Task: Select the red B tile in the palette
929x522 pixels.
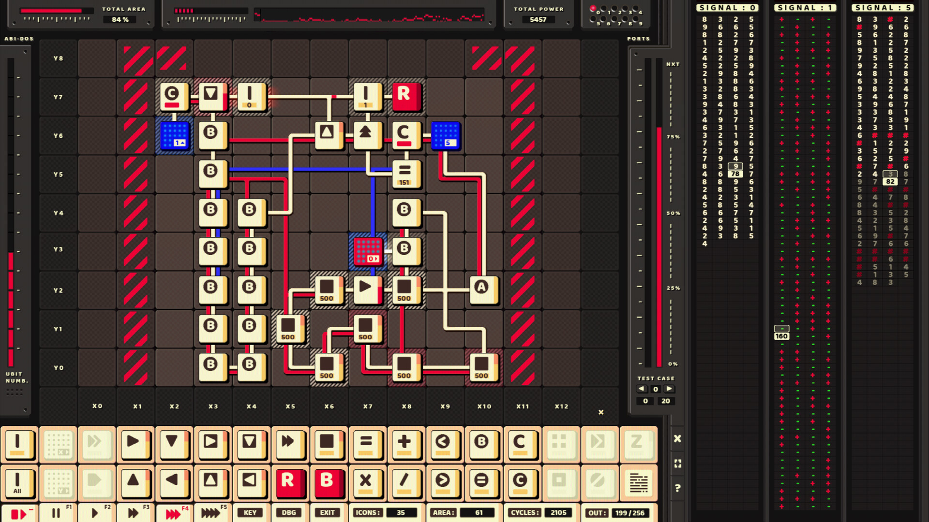Action: click(x=329, y=483)
